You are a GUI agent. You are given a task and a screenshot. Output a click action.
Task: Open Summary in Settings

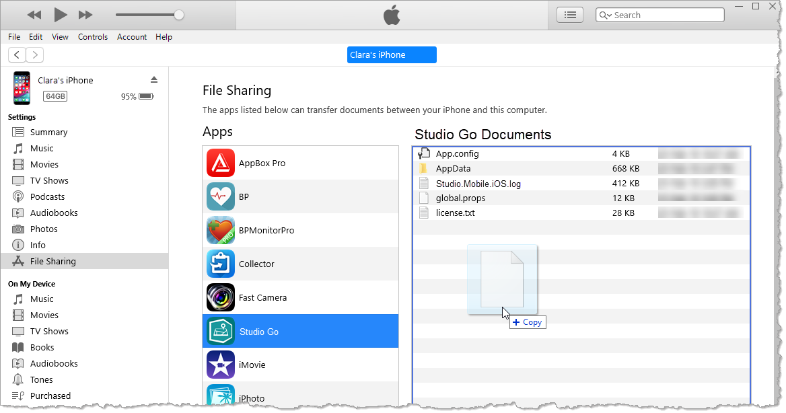point(48,133)
